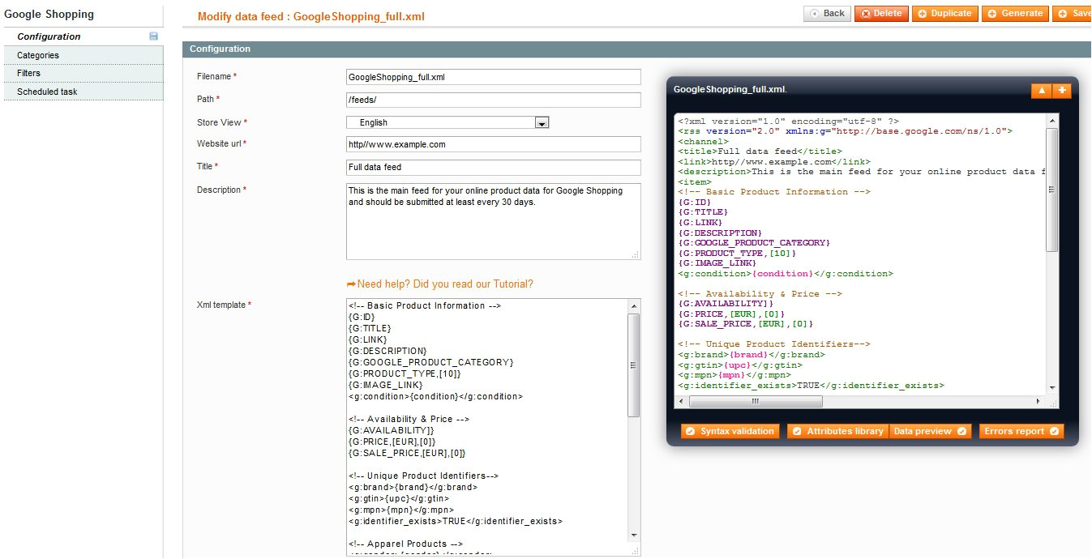Click the arrow icon before Need help link
This screenshot has width=1092, height=559.
(351, 284)
